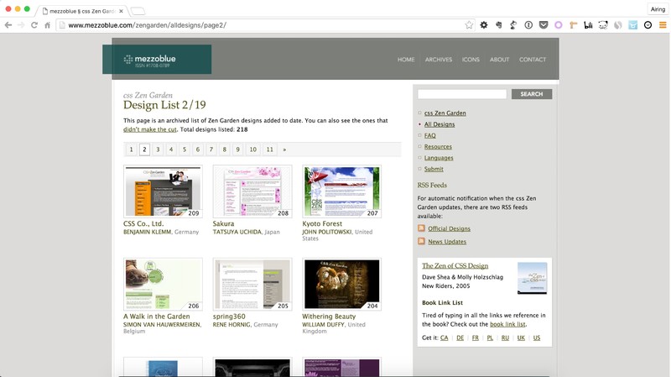The height and width of the screenshot is (377, 671).
Task: Open the CSS Co., Ltd. design thumbnail
Action: 163,191
